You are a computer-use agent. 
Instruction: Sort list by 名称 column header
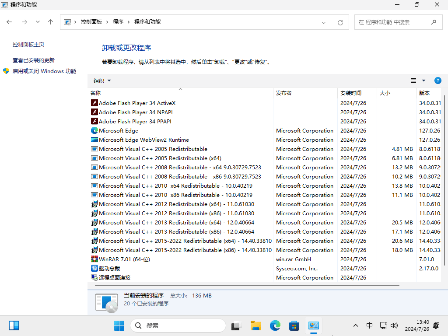coord(95,93)
